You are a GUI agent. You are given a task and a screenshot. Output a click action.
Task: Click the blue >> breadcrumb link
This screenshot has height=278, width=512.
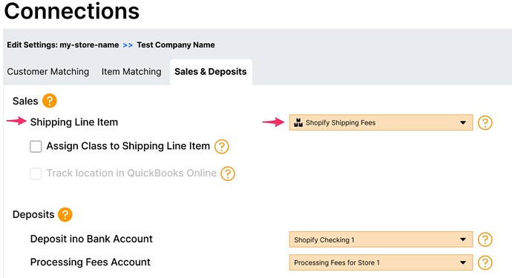pyautogui.click(x=128, y=45)
